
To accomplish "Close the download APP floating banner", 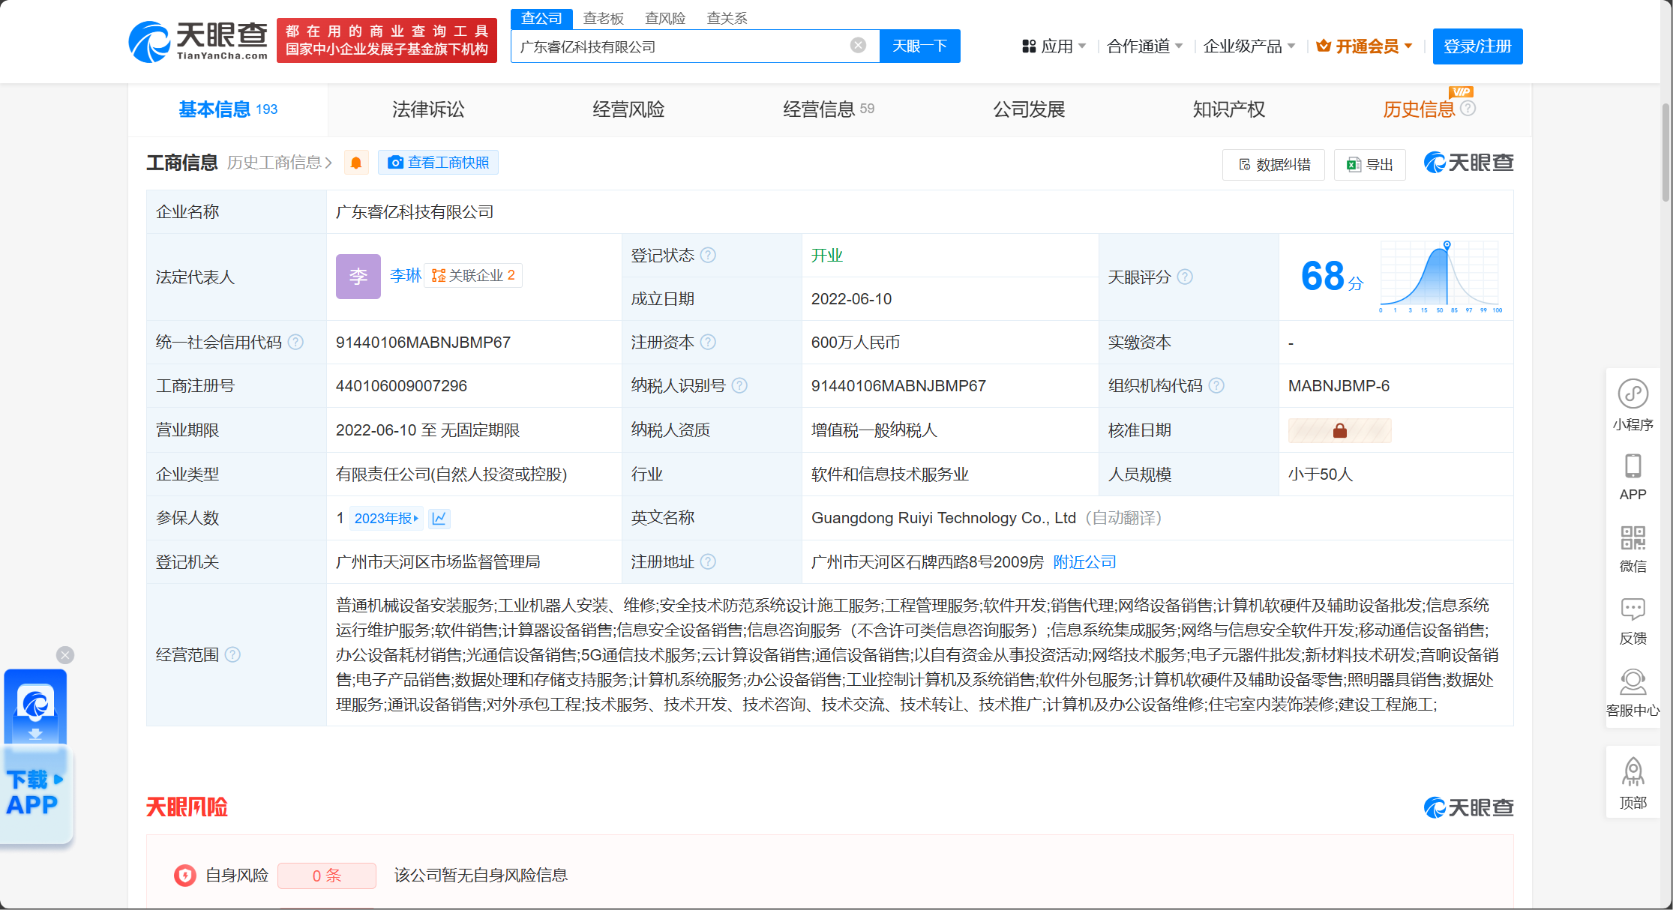I will pyautogui.click(x=65, y=655).
